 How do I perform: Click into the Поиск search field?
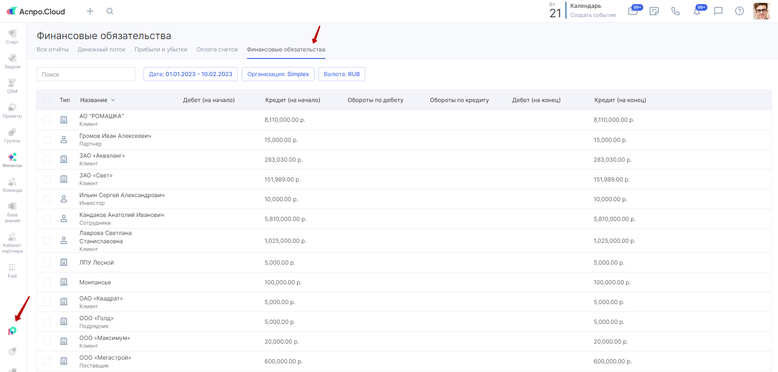[86, 74]
